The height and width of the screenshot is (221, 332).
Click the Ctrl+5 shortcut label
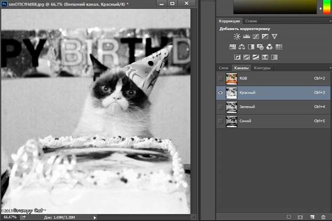pos(319,121)
